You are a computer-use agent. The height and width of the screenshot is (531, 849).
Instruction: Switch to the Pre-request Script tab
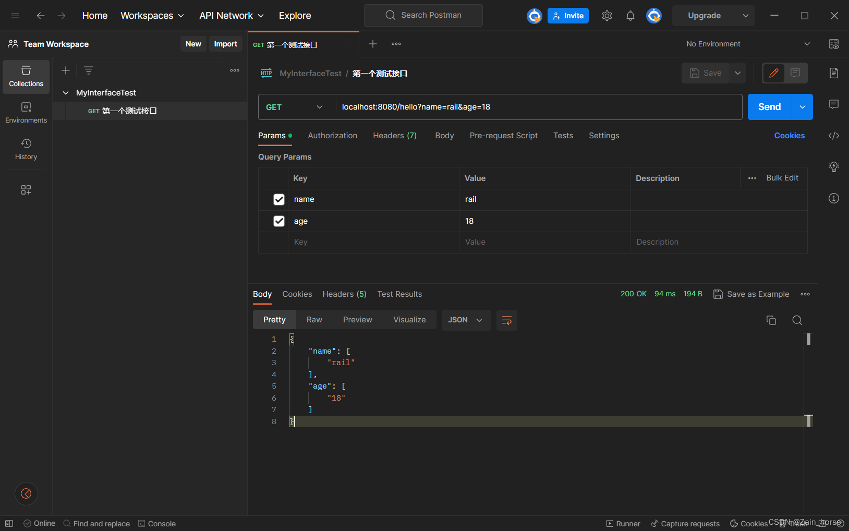coord(504,136)
